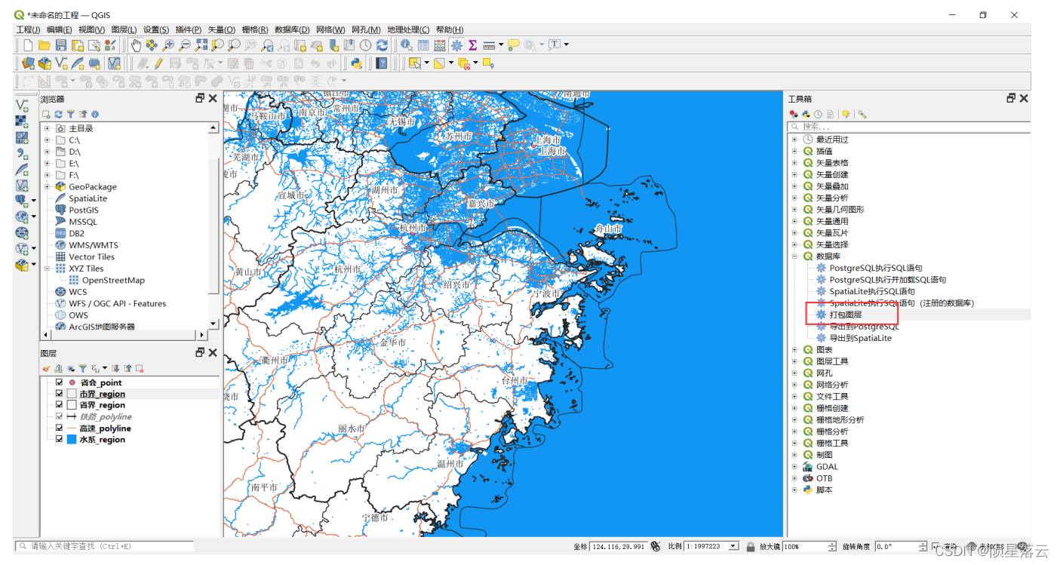
Task: Expand the GDAL toolbox group
Action: [x=795, y=466]
